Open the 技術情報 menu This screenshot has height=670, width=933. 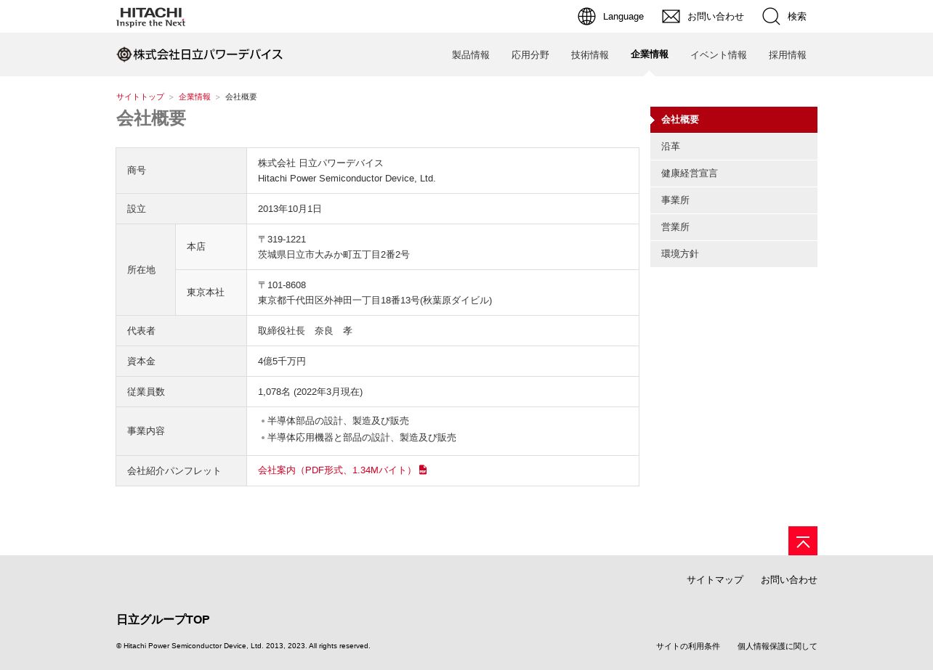pos(590,55)
